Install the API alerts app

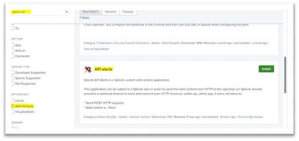pos(266,69)
